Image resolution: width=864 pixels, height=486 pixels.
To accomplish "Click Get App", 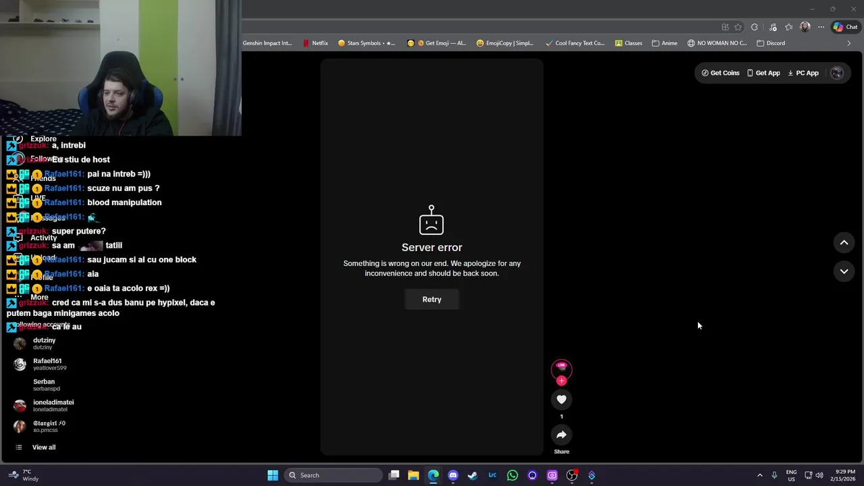I will [763, 73].
